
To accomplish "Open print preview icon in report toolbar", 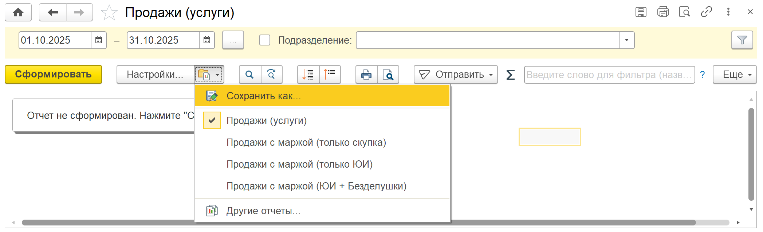I will 388,75.
